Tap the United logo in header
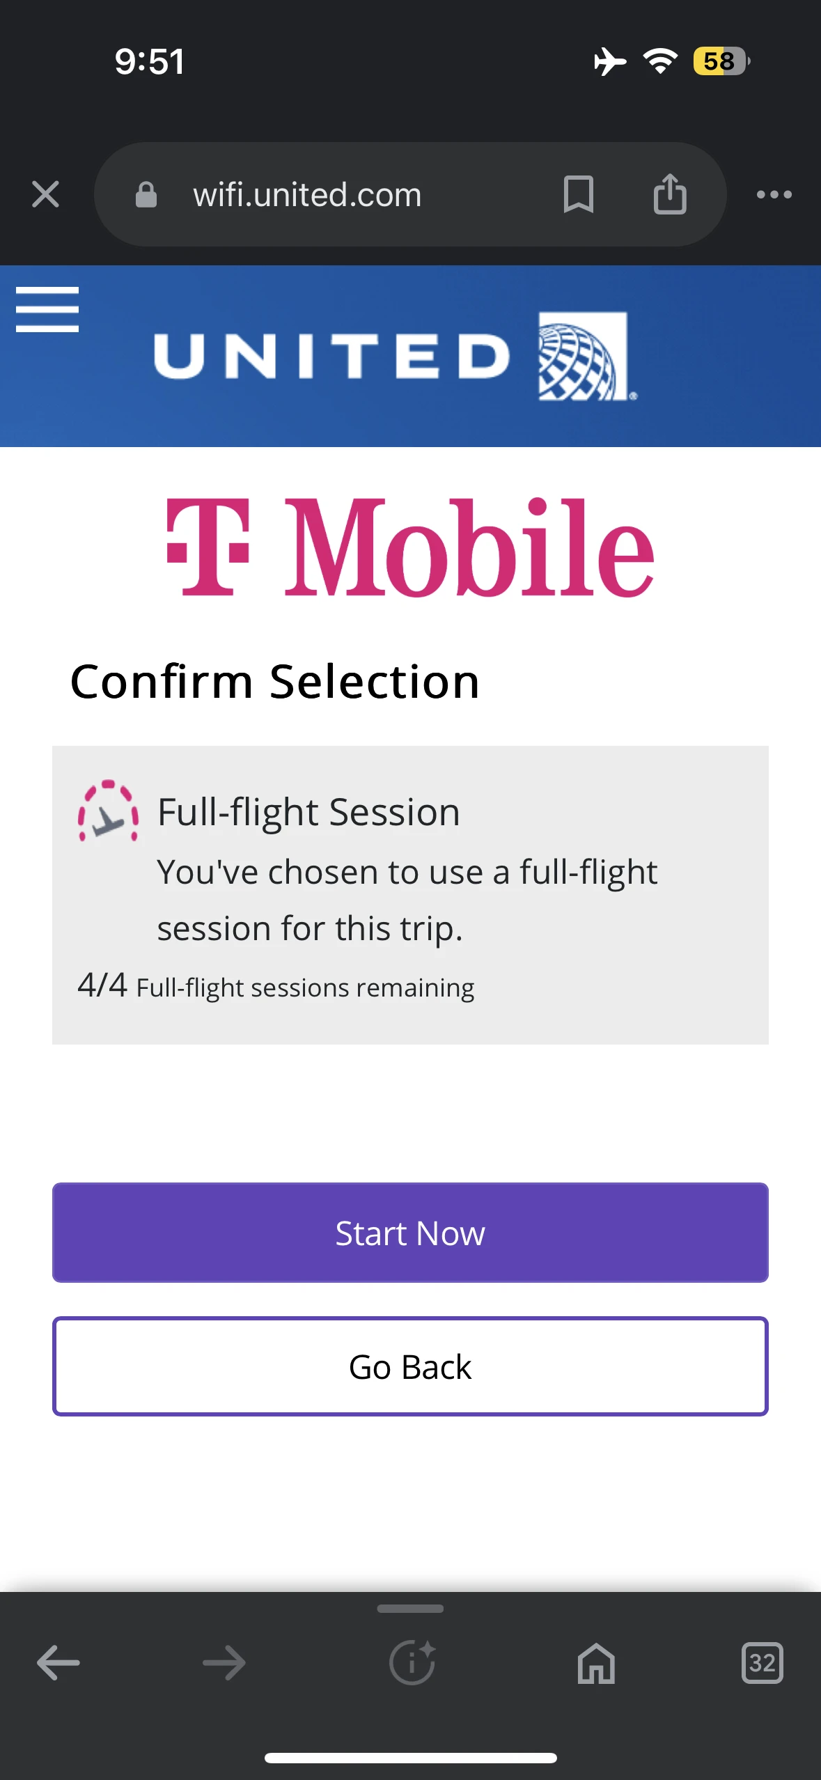The image size is (821, 1780). click(395, 356)
